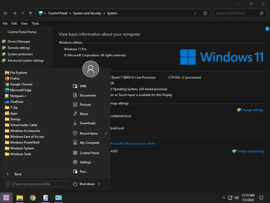Screen dimensions: 270x203
Task: Open the Microsoft Software License Terms link
Action: 133,144
